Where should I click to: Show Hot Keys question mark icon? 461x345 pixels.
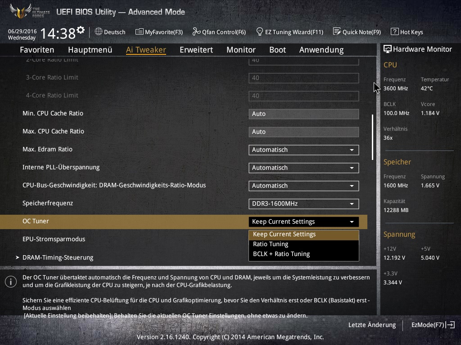pos(394,32)
